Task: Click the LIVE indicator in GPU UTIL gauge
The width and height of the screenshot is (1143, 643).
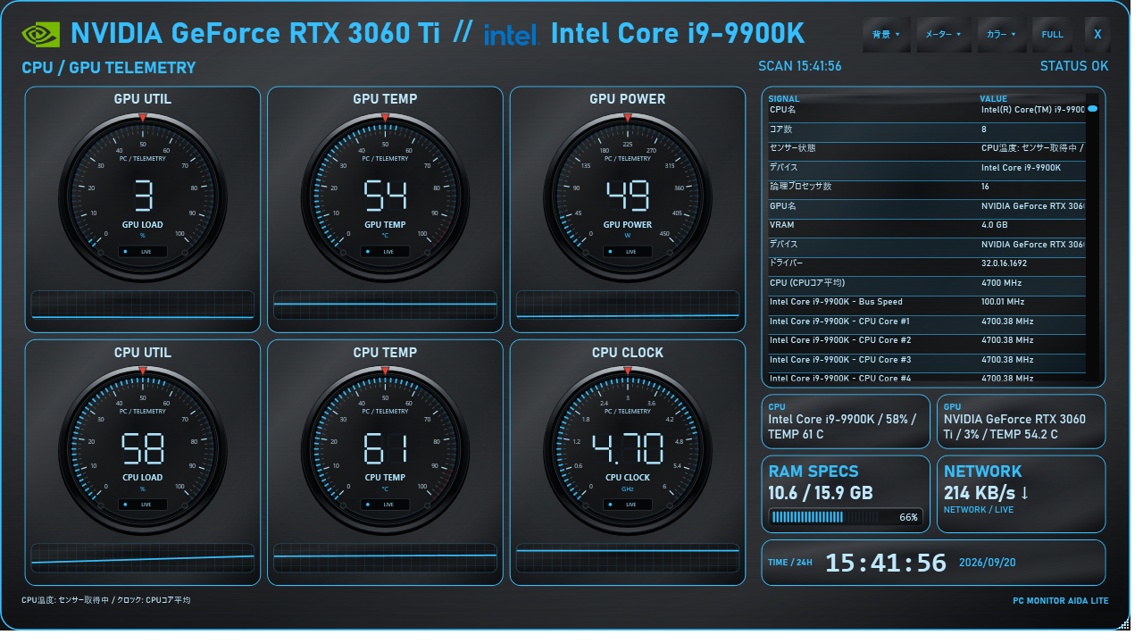Action: tap(143, 252)
